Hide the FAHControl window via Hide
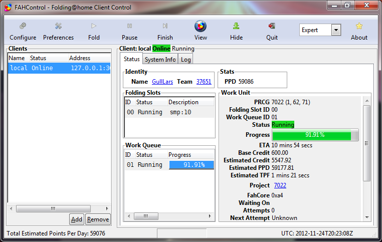 (236, 32)
